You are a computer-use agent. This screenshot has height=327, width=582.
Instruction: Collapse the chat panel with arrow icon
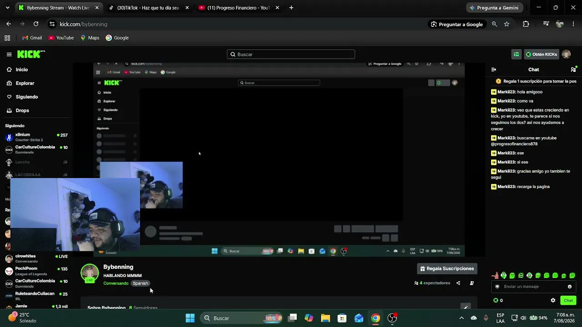point(494,69)
